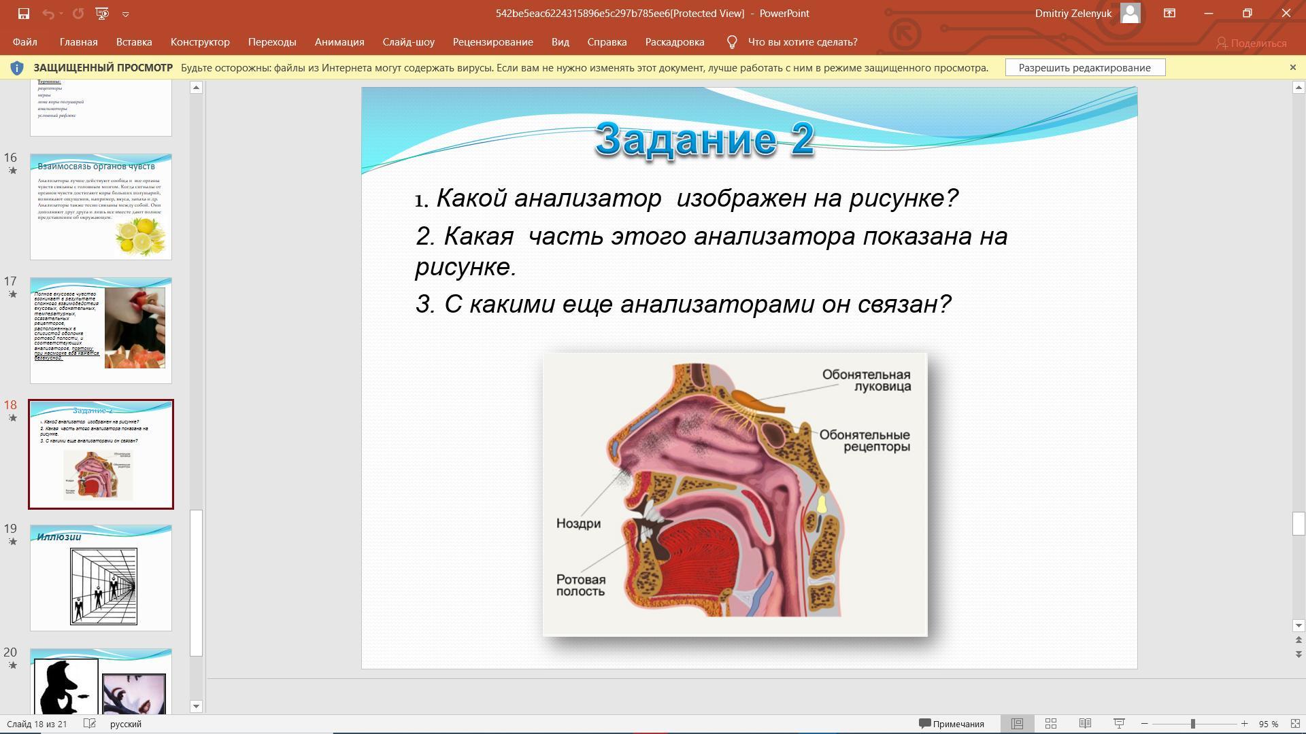Viewport: 1306px width, 734px height.
Task: Start slideshow from status bar icon
Action: (x=1119, y=724)
